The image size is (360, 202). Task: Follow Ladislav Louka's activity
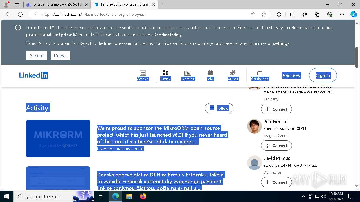(x=219, y=108)
